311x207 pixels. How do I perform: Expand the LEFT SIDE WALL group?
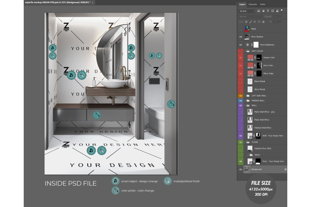click(x=244, y=95)
